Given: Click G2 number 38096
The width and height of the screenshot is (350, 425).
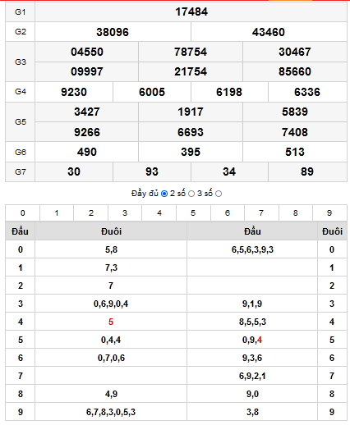Looking at the screenshot, I should tap(113, 32).
